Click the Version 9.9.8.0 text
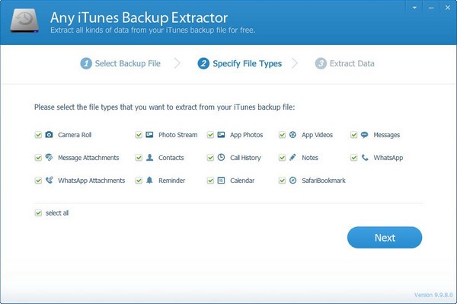457x304 pixels. (433, 295)
